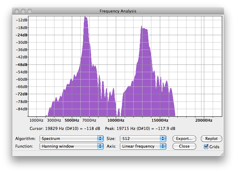Open the Axis dropdown showing Linear frequency
This screenshot has height=173, width=236.
(x=143, y=146)
